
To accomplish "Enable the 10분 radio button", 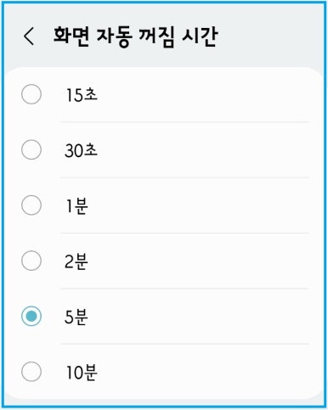I will 31,372.
